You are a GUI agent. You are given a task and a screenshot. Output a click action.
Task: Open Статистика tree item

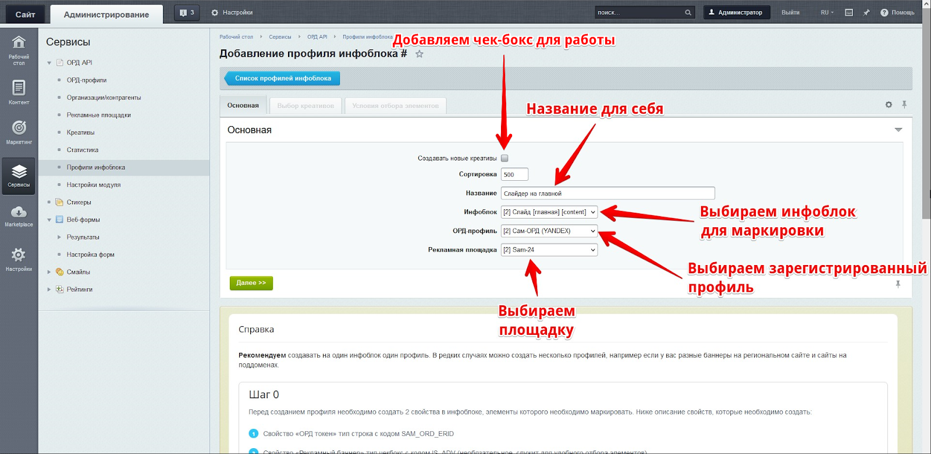coord(82,150)
